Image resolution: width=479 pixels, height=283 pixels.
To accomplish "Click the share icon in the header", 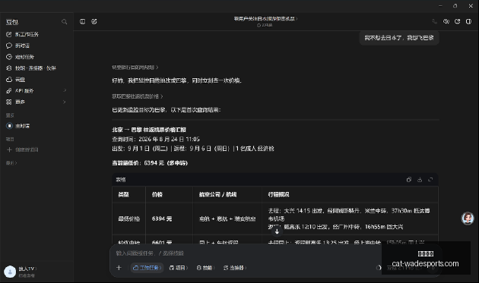I will [457, 21].
